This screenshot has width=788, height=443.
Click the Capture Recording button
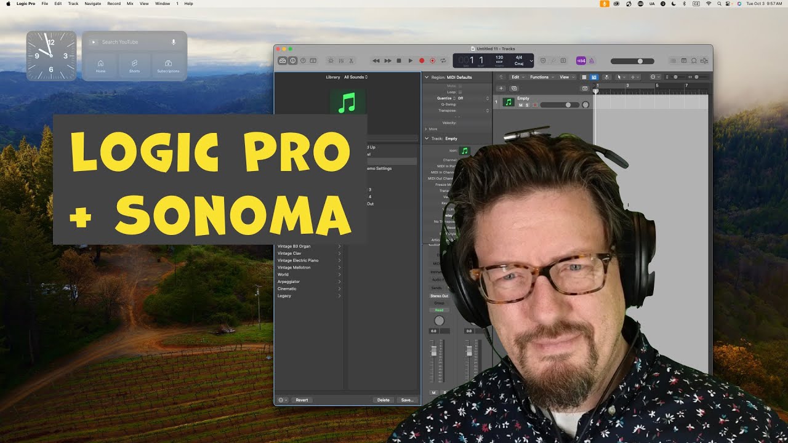click(432, 60)
